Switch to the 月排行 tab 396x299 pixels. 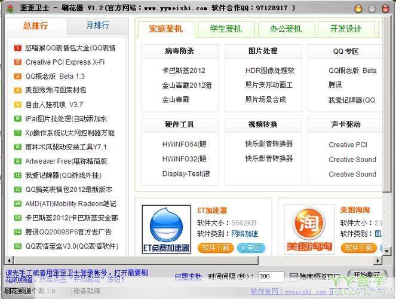pos(98,25)
